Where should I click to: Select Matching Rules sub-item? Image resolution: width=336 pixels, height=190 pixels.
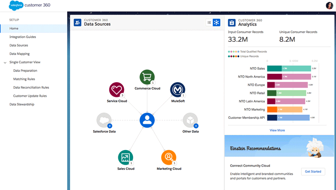click(24, 79)
